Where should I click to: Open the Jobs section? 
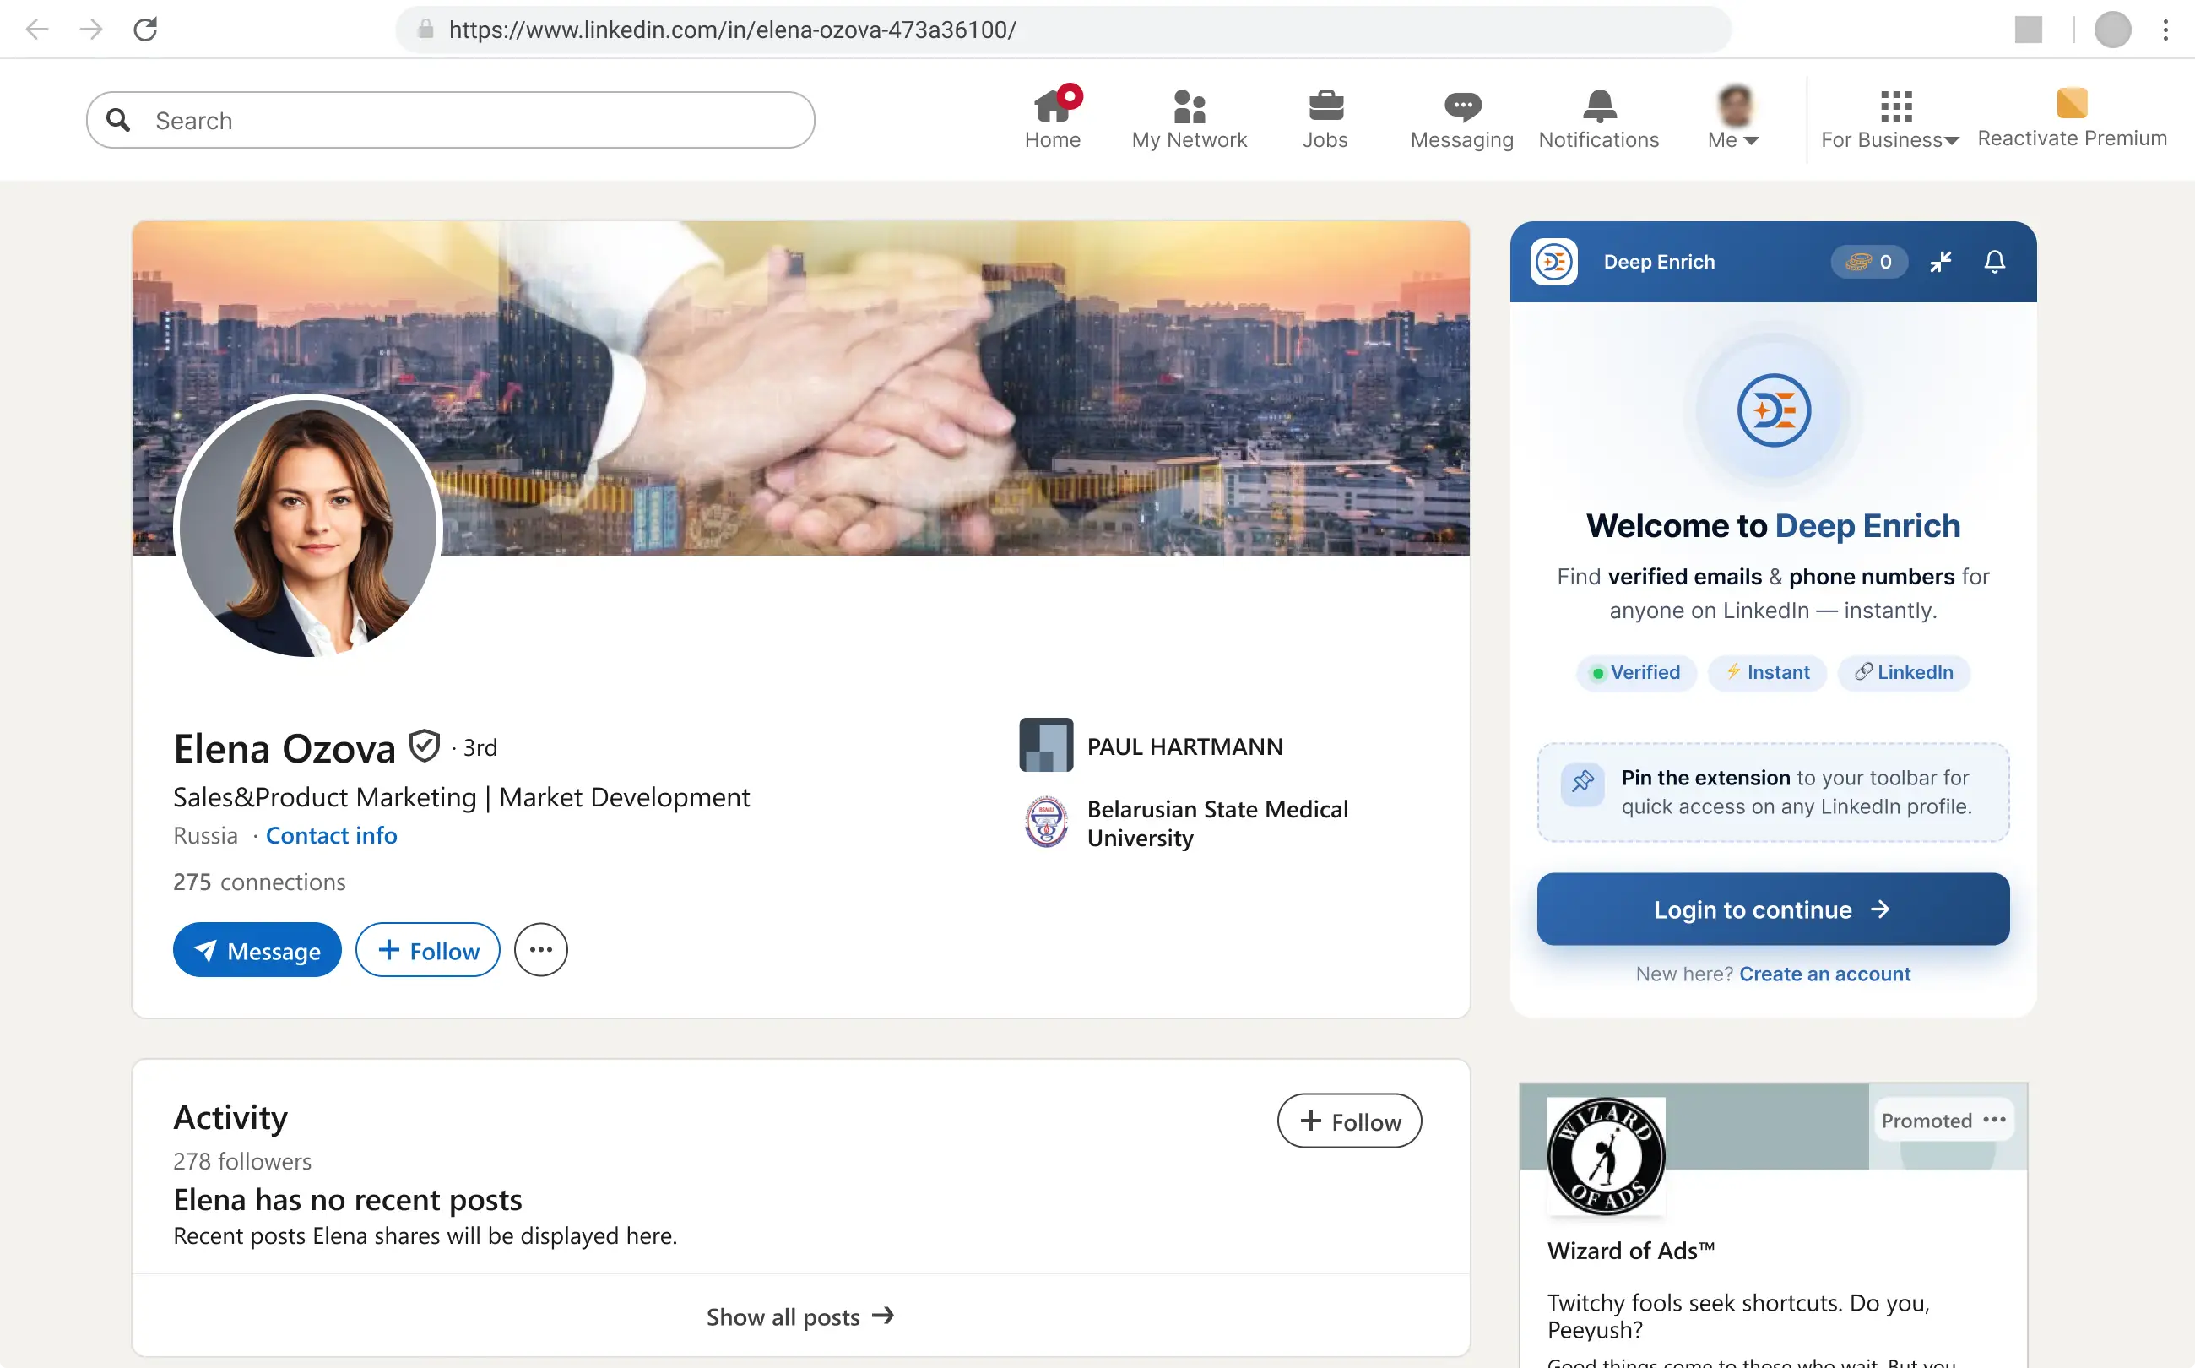click(x=1325, y=118)
